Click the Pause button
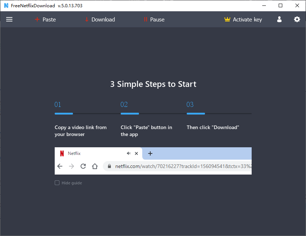 point(154,20)
